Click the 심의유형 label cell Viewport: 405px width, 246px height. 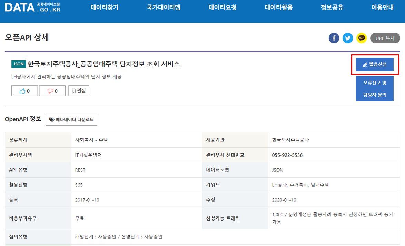pos(38,237)
